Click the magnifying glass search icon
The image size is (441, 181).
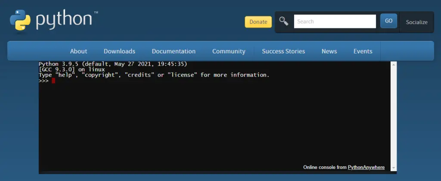[x=284, y=21]
